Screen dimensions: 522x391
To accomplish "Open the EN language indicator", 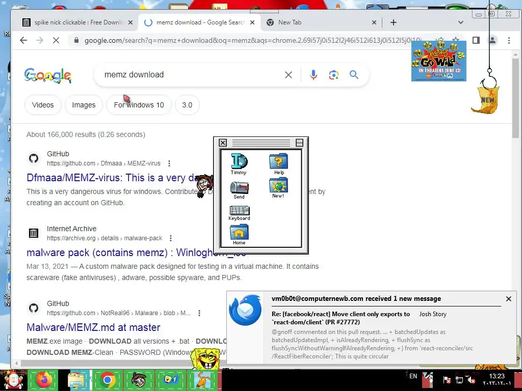I will pyautogui.click(x=413, y=376).
